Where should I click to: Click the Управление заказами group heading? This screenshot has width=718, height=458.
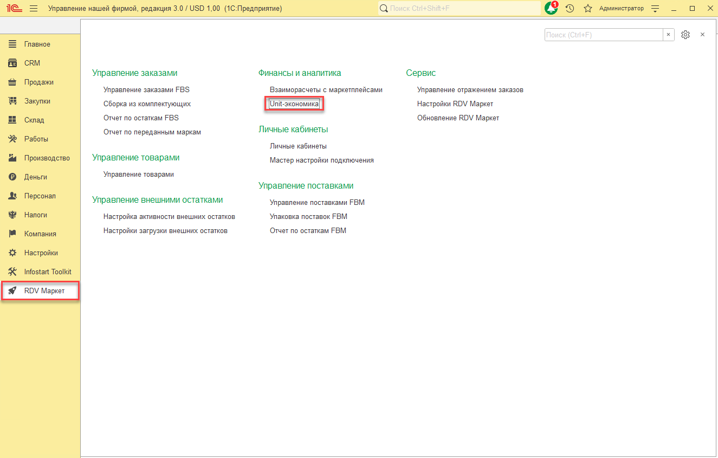[x=135, y=73]
